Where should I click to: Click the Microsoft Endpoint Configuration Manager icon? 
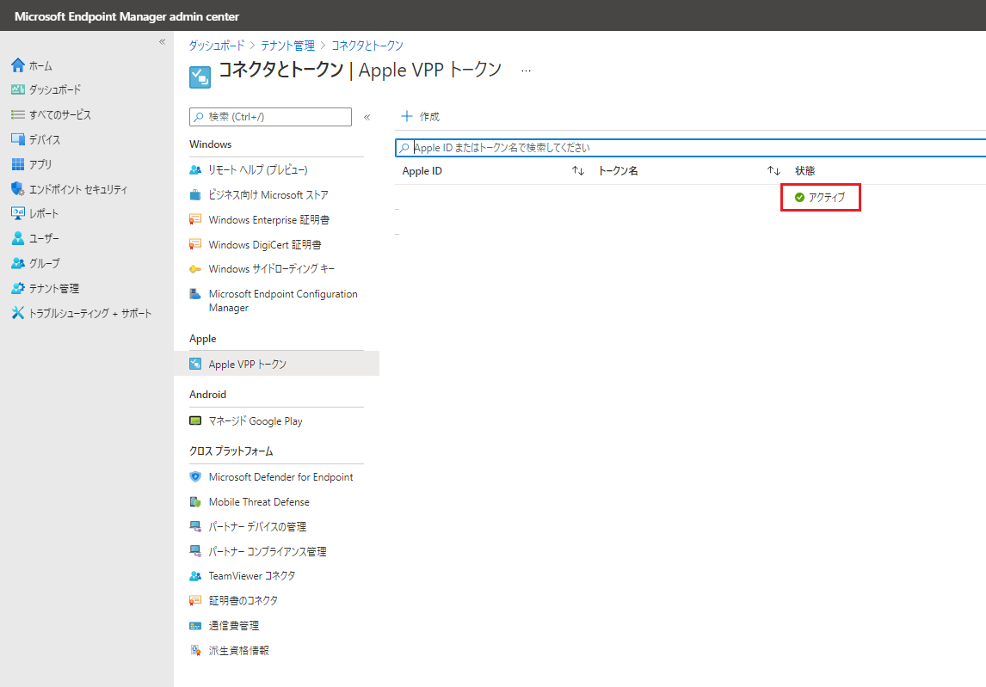point(195,293)
